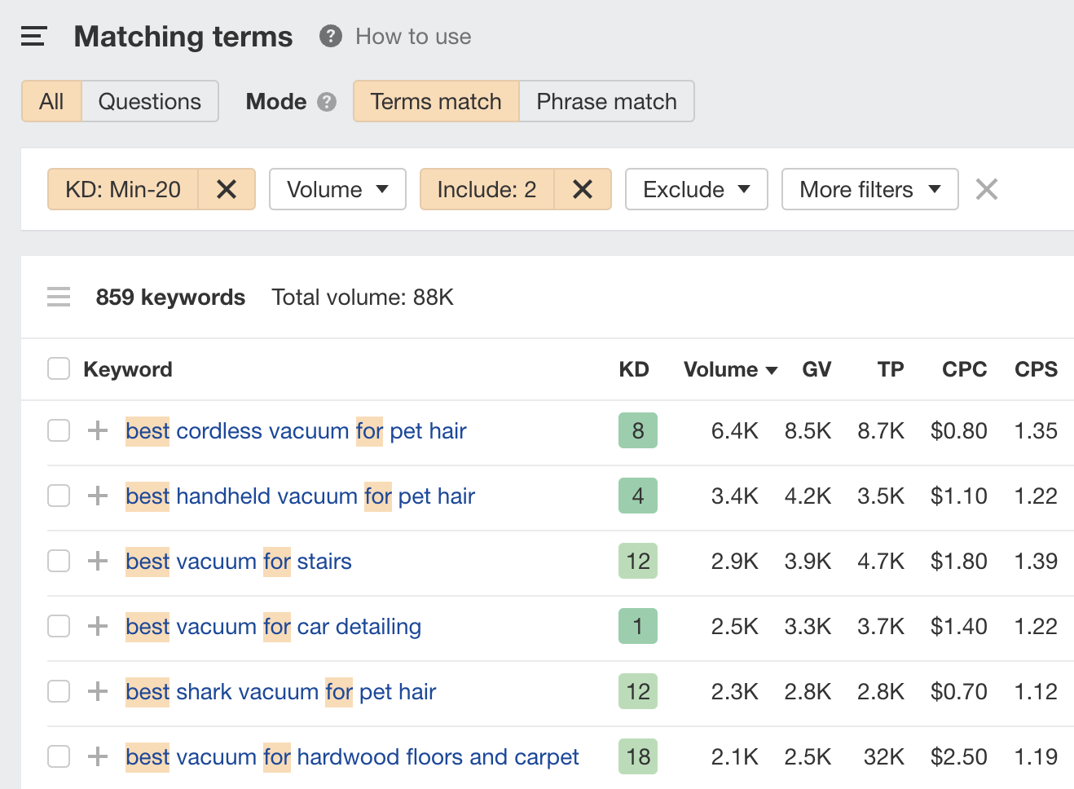
Task: Open the 'How to use' link
Action: (412, 36)
